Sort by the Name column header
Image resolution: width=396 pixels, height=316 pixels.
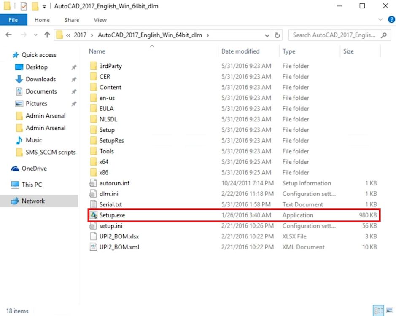97,51
